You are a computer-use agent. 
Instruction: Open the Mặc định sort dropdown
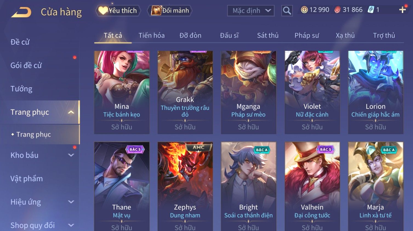tap(251, 11)
